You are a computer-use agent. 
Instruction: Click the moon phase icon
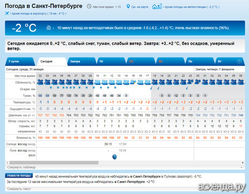point(115,157)
